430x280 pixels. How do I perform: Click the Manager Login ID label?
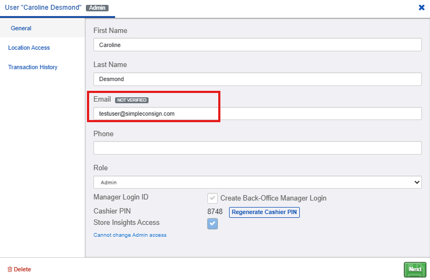pos(120,197)
